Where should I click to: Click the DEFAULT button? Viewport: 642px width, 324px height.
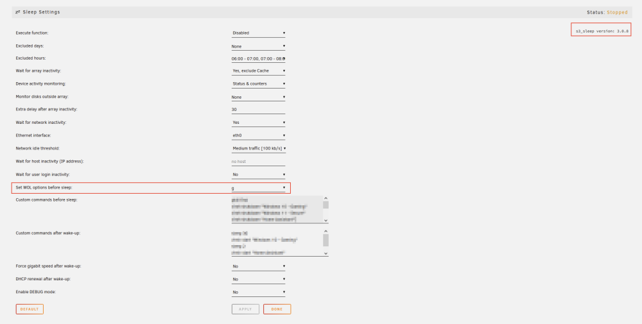[x=30, y=309]
